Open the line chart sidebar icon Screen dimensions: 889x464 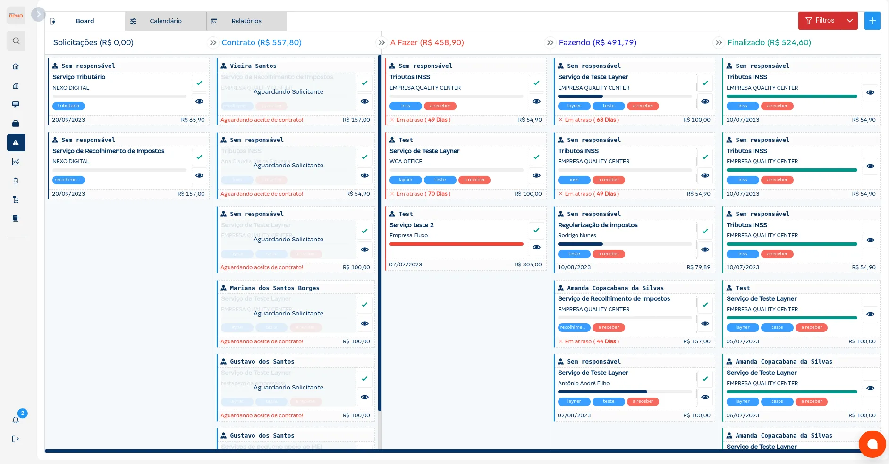[16, 162]
